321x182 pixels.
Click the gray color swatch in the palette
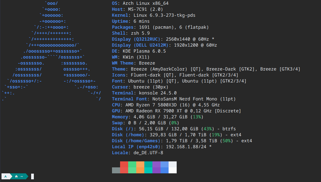[x=116, y=170]
